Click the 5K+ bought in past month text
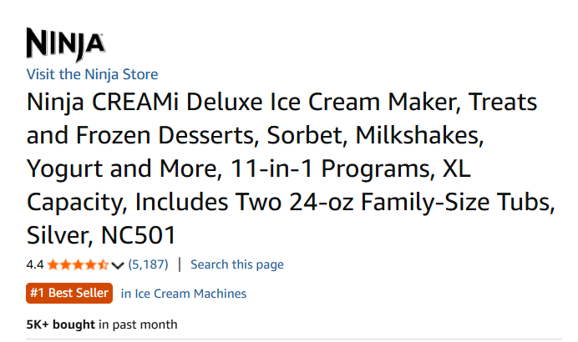 (102, 324)
